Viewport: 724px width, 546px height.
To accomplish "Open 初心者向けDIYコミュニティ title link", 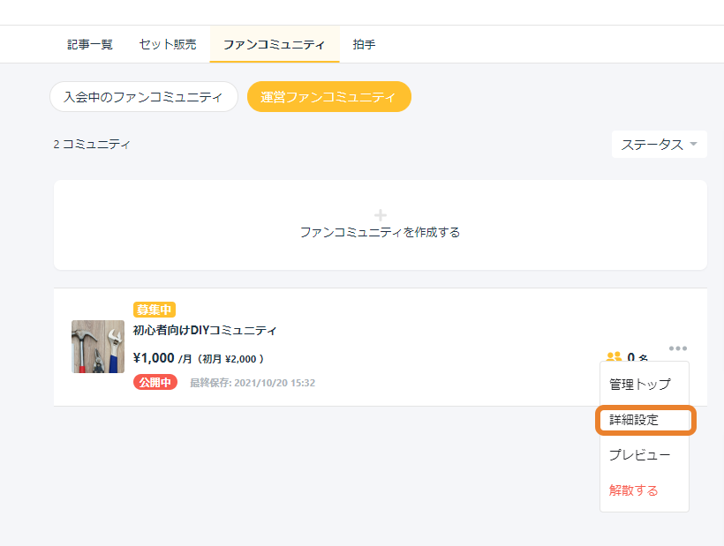I will pyautogui.click(x=205, y=330).
